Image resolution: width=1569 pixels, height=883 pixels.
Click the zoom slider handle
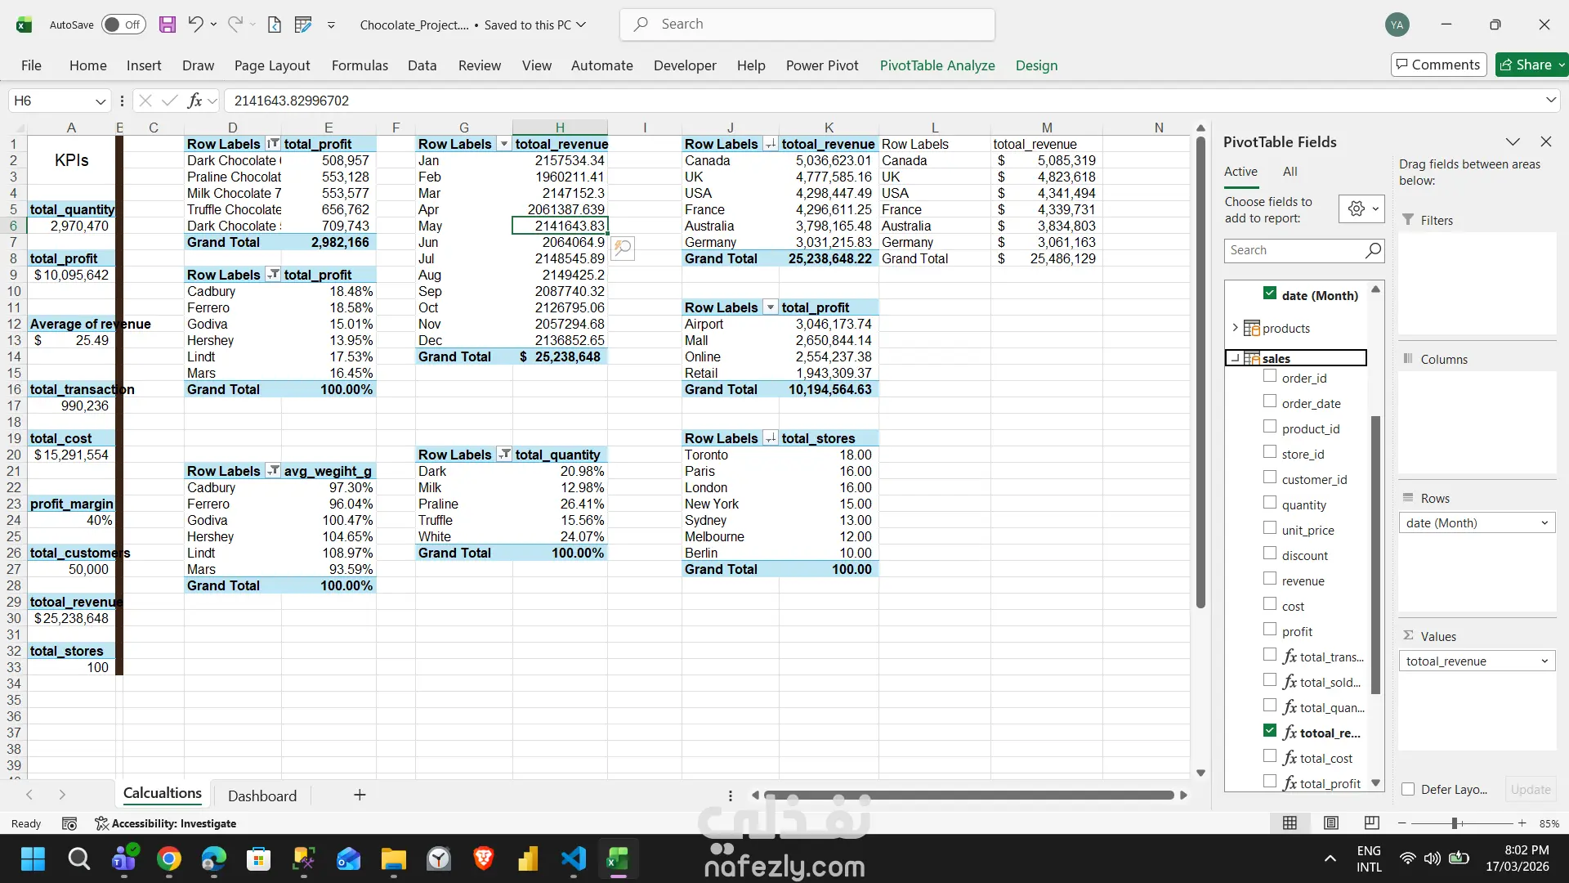[x=1455, y=823]
